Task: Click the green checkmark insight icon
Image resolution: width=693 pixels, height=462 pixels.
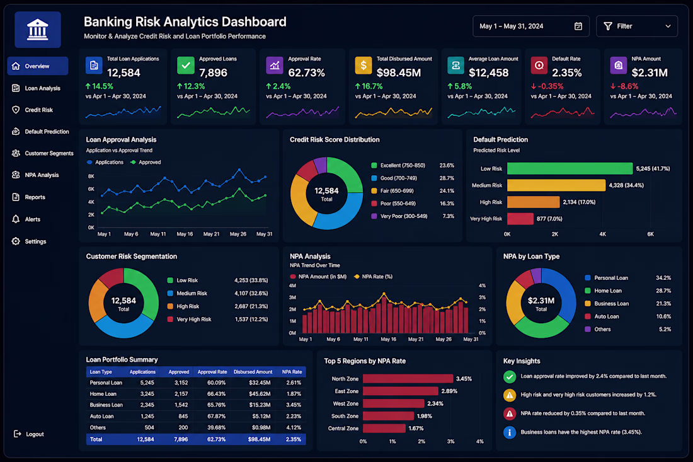Action: click(x=510, y=377)
